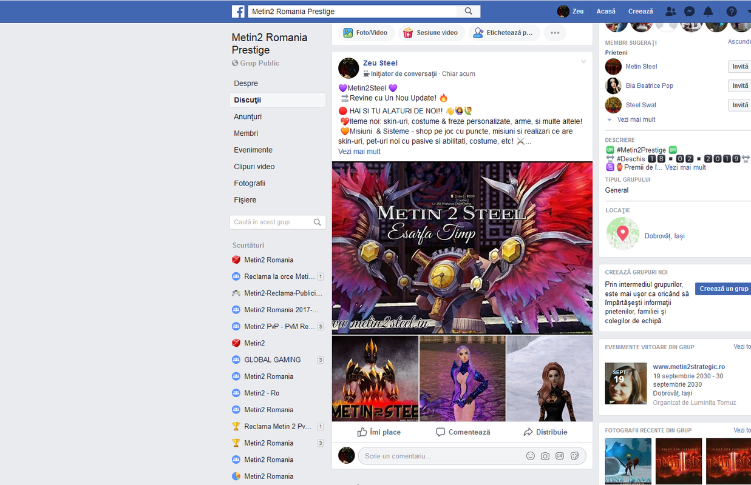Click the Foto/Video post option
Viewport: 751px width, 485px height.
365,33
